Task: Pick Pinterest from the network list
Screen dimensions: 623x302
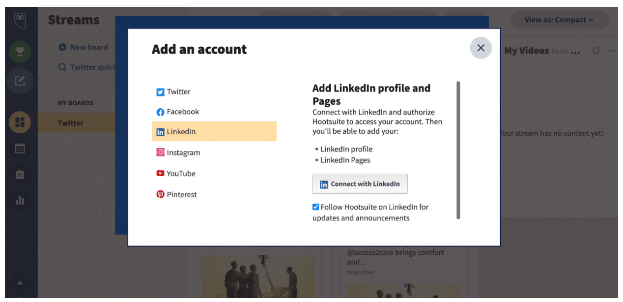Action: (181, 195)
